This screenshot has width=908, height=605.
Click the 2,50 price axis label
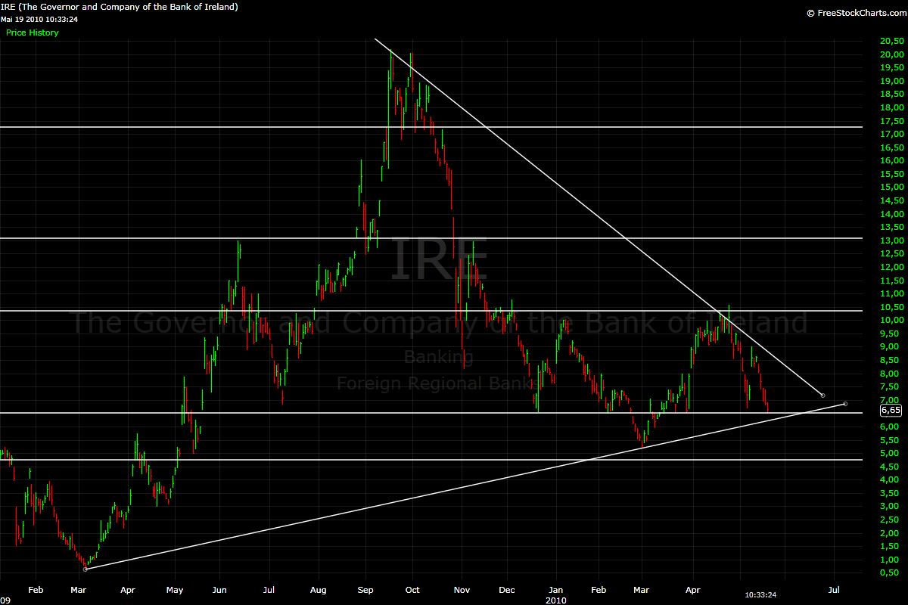(x=891, y=520)
